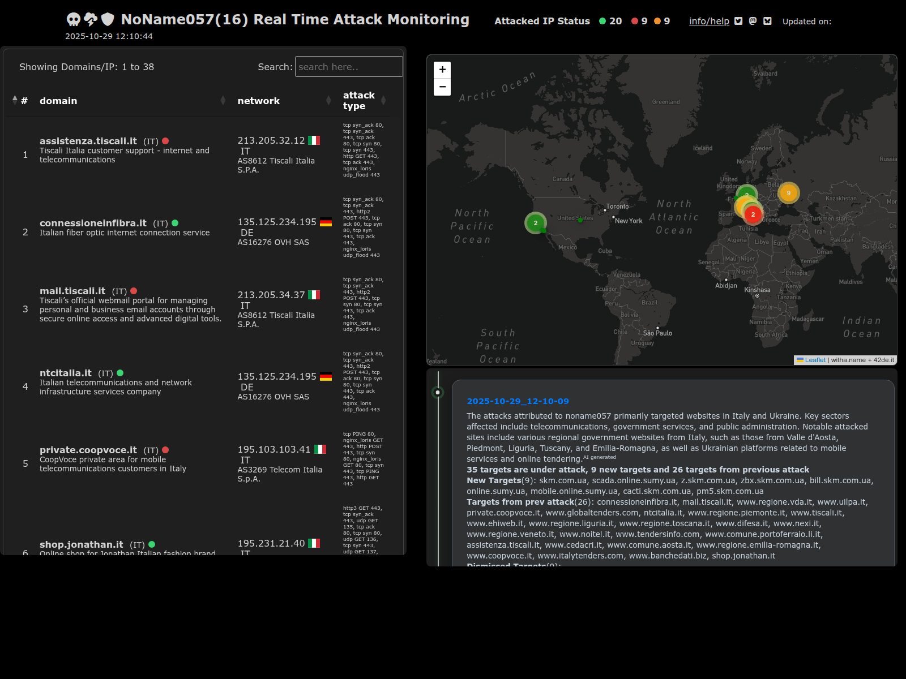906x679 pixels.
Task: Click the 'Attacked IP Status' label
Action: (x=542, y=21)
